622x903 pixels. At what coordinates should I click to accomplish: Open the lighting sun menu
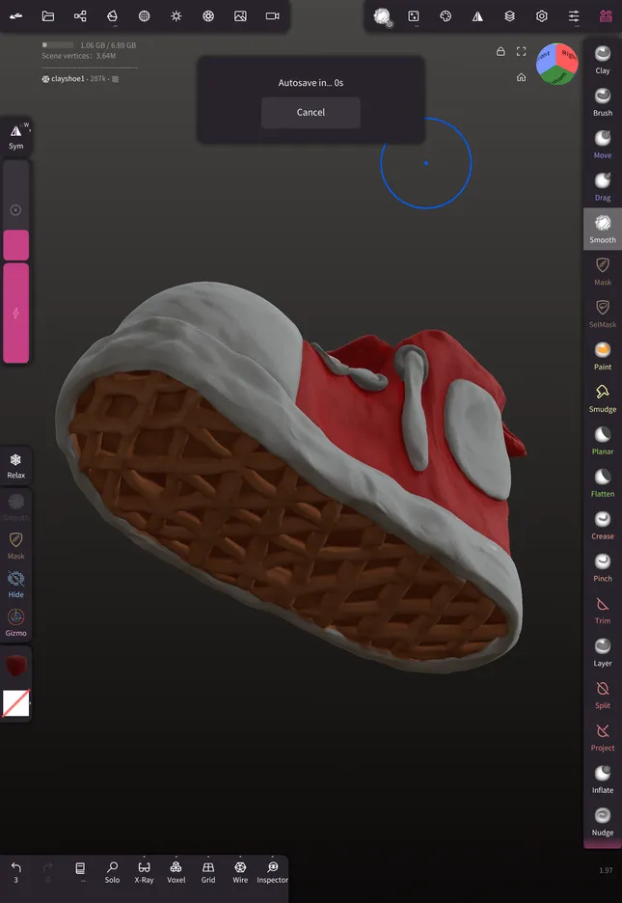click(176, 16)
